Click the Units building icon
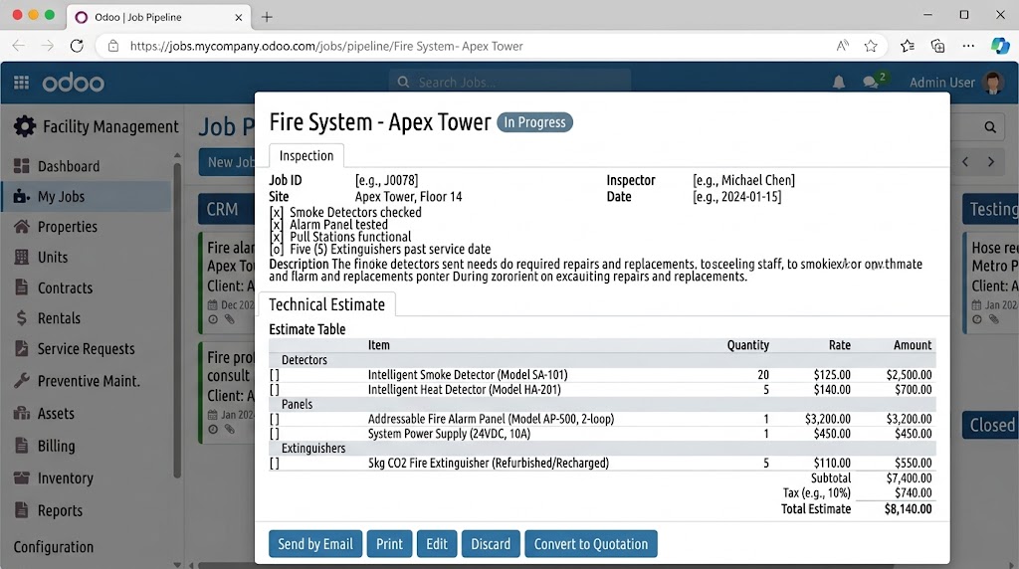 click(22, 258)
